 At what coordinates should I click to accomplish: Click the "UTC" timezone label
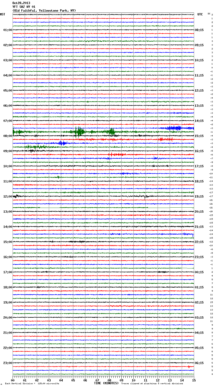point(200,14)
